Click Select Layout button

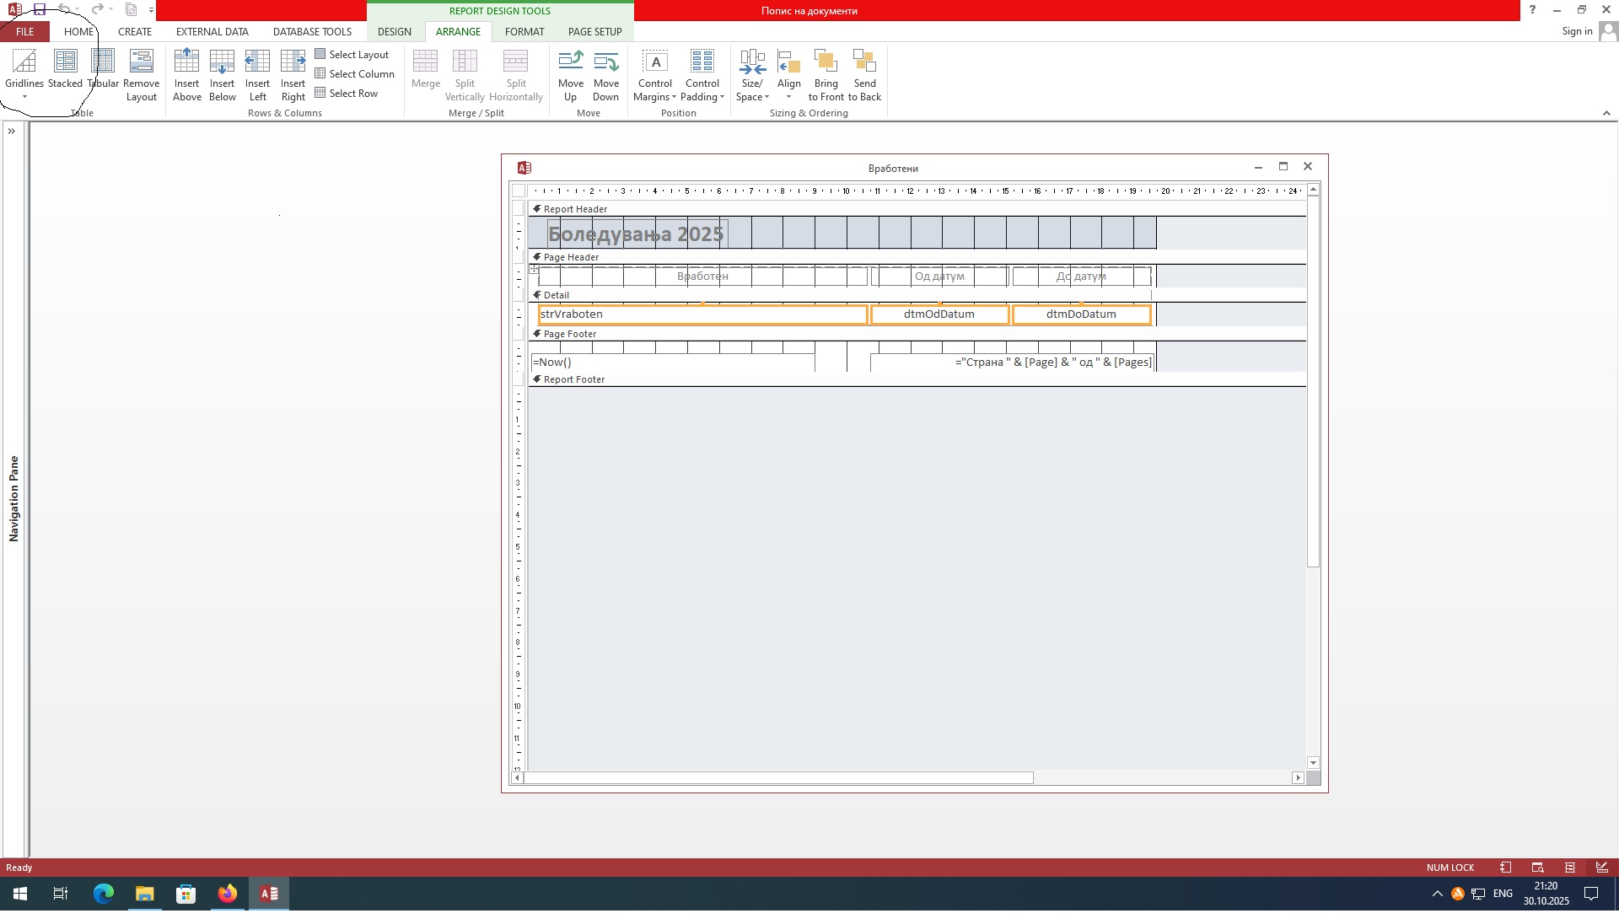[352, 55]
